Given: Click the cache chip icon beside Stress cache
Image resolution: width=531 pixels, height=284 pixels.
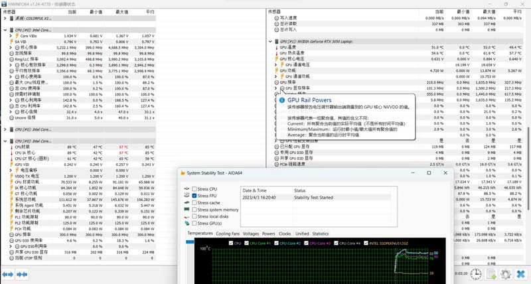Looking at the screenshot, I should tap(187, 202).
